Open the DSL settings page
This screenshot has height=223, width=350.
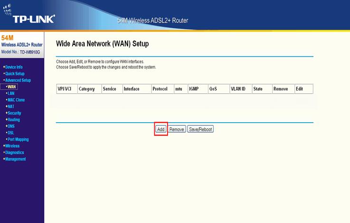pos(11,133)
